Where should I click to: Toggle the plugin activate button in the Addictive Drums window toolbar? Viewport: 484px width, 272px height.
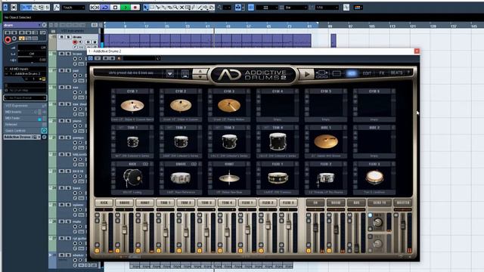(91, 58)
